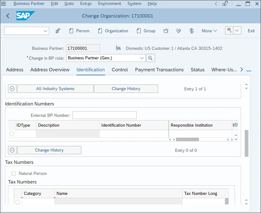Click the balance scale check icon
The height and width of the screenshot is (213, 261).
192,31
